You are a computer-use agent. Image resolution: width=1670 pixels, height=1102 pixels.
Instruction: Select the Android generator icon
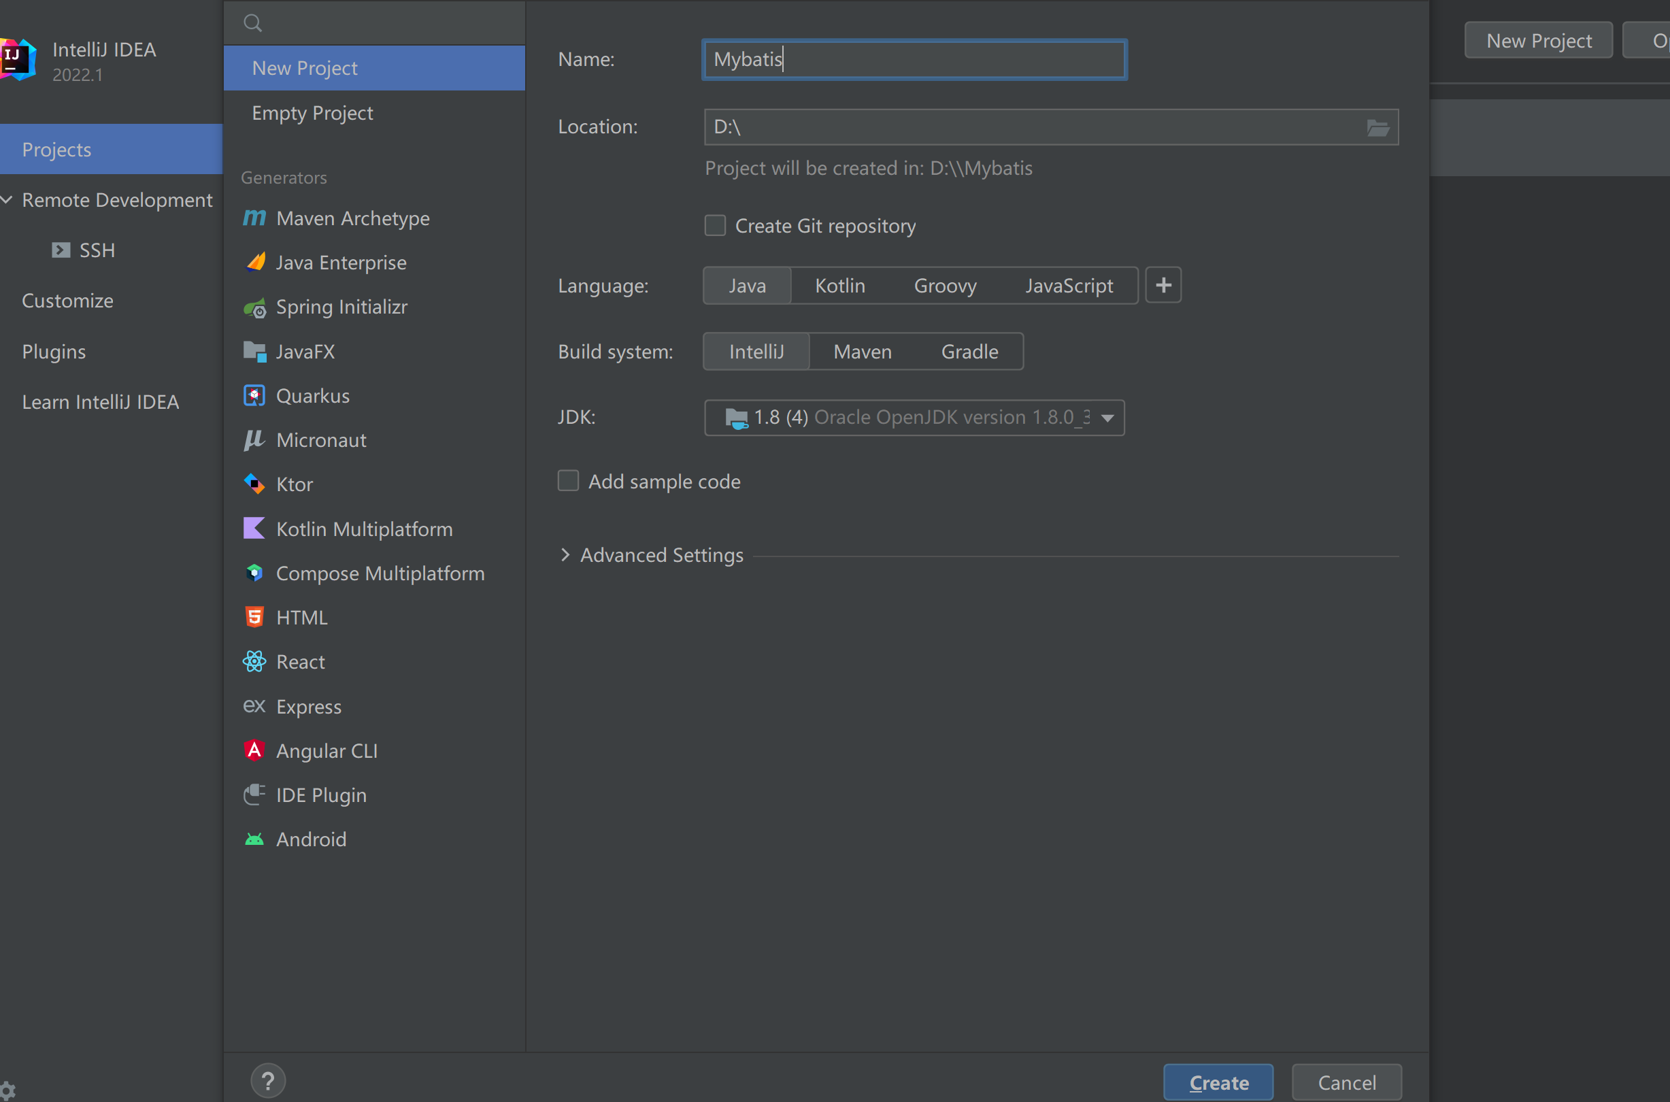[254, 839]
